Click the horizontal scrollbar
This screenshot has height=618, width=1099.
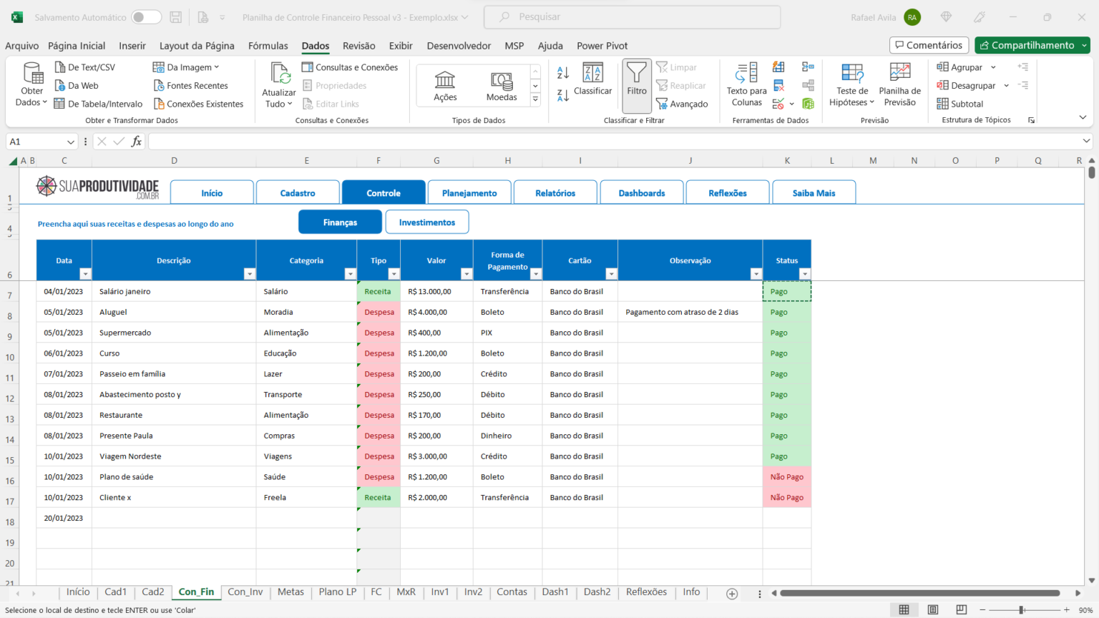pyautogui.click(x=919, y=593)
